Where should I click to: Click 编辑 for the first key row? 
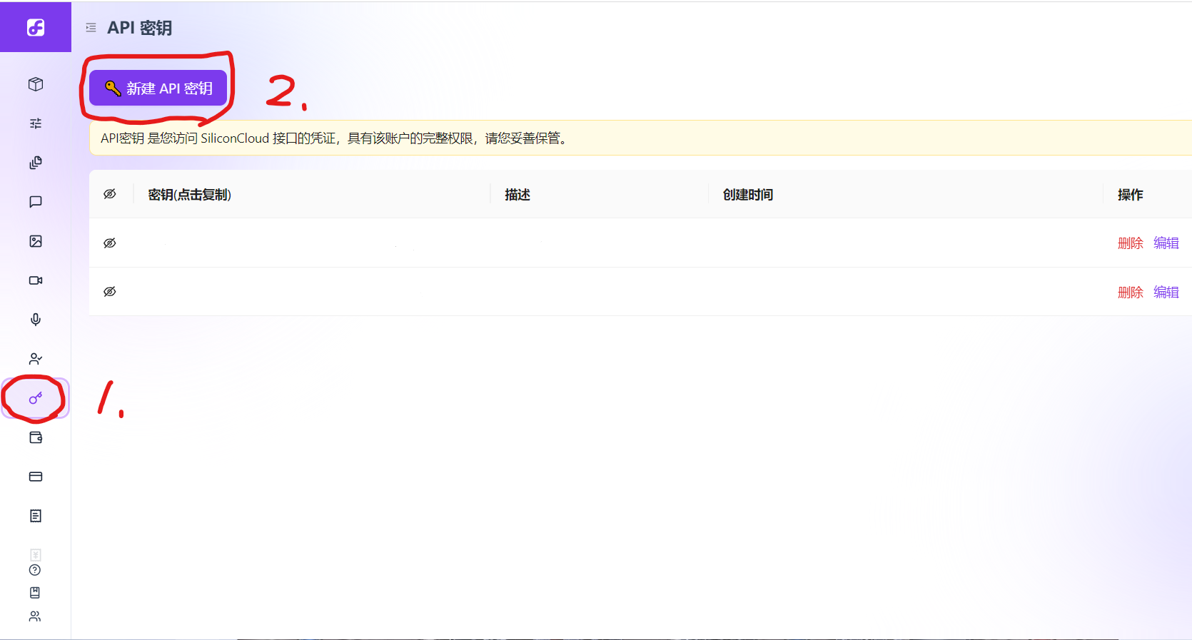point(1166,243)
